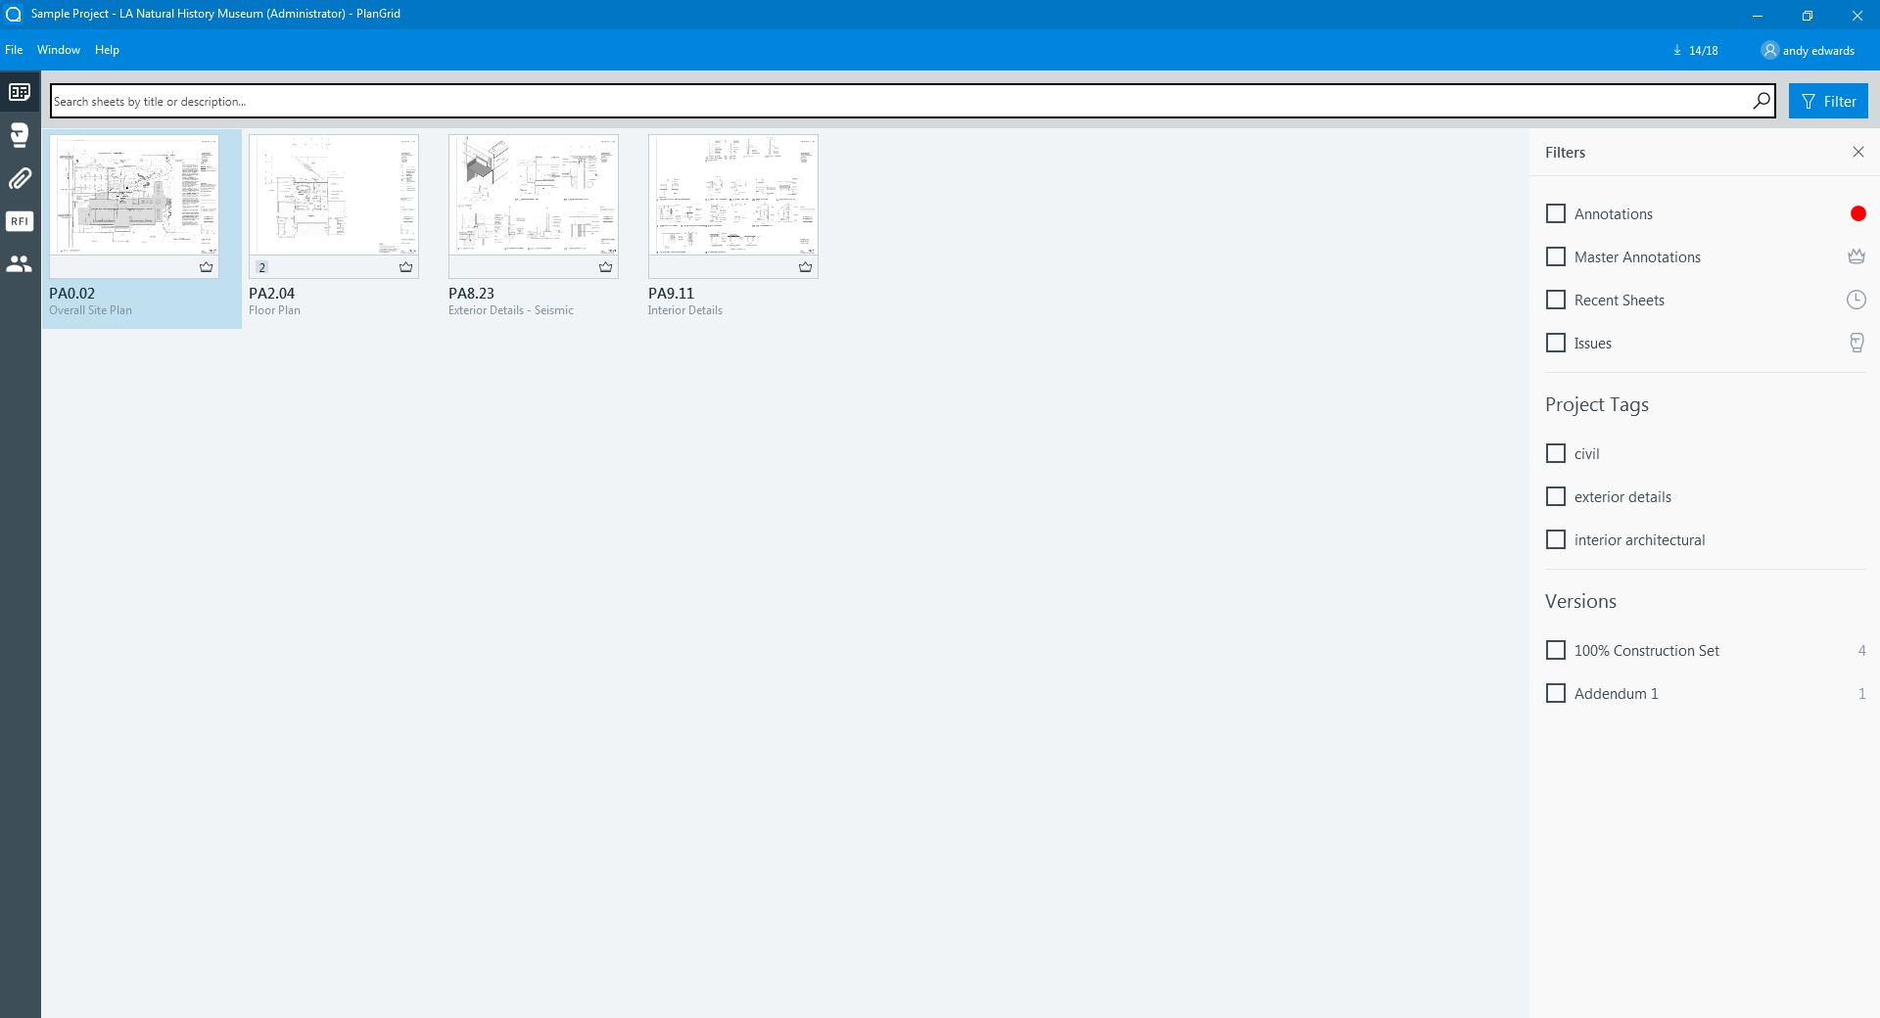Click the Issues filter stamp icon
This screenshot has height=1018, width=1880.
1856,343
